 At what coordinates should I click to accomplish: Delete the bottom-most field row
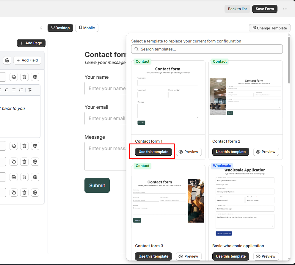tap(24, 193)
